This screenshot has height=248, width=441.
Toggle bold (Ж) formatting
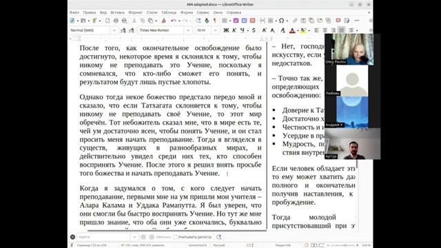click(x=226, y=30)
